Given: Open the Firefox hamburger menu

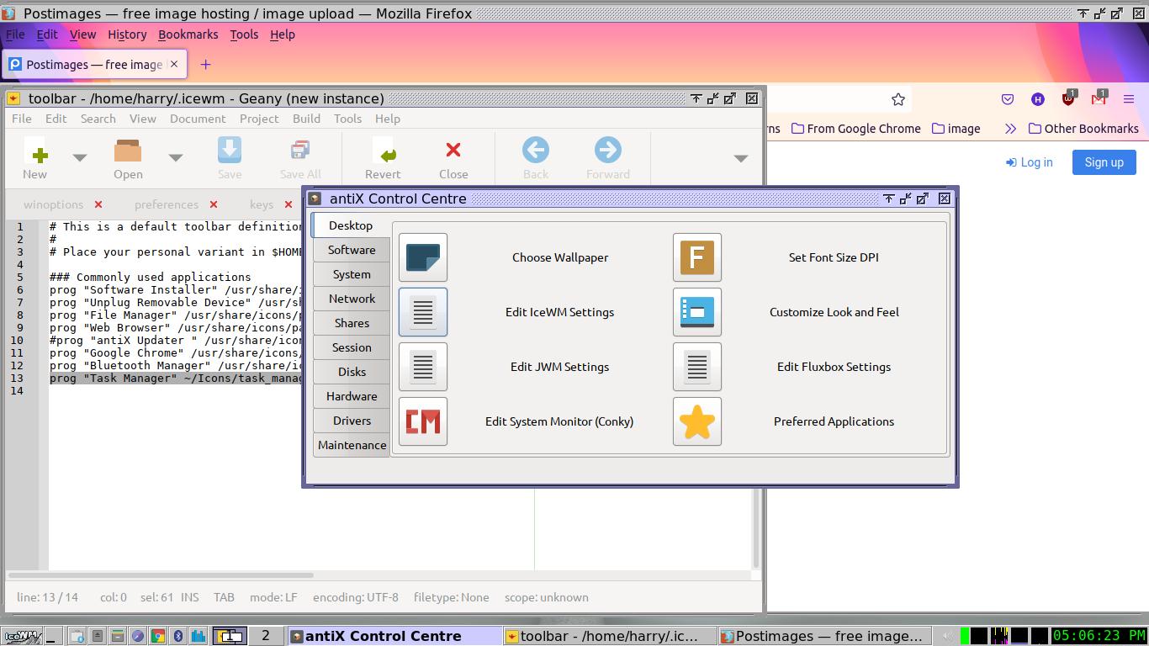Looking at the screenshot, I should coord(1129,99).
